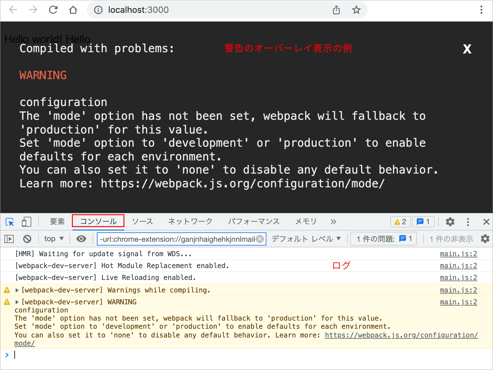Bookmark this page with the star

(x=356, y=10)
